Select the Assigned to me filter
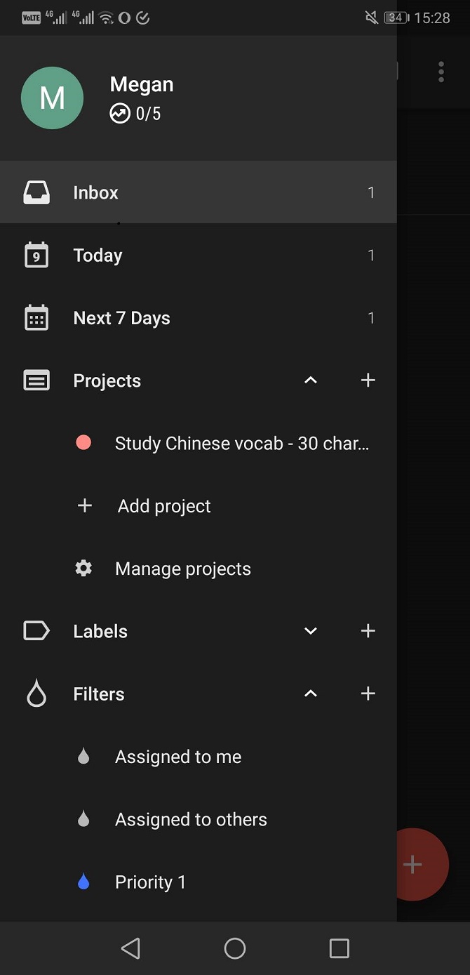Image resolution: width=470 pixels, height=975 pixels. [x=178, y=757]
